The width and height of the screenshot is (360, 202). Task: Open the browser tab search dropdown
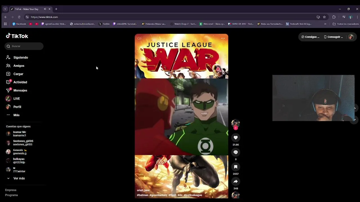pyautogui.click(x=5, y=9)
